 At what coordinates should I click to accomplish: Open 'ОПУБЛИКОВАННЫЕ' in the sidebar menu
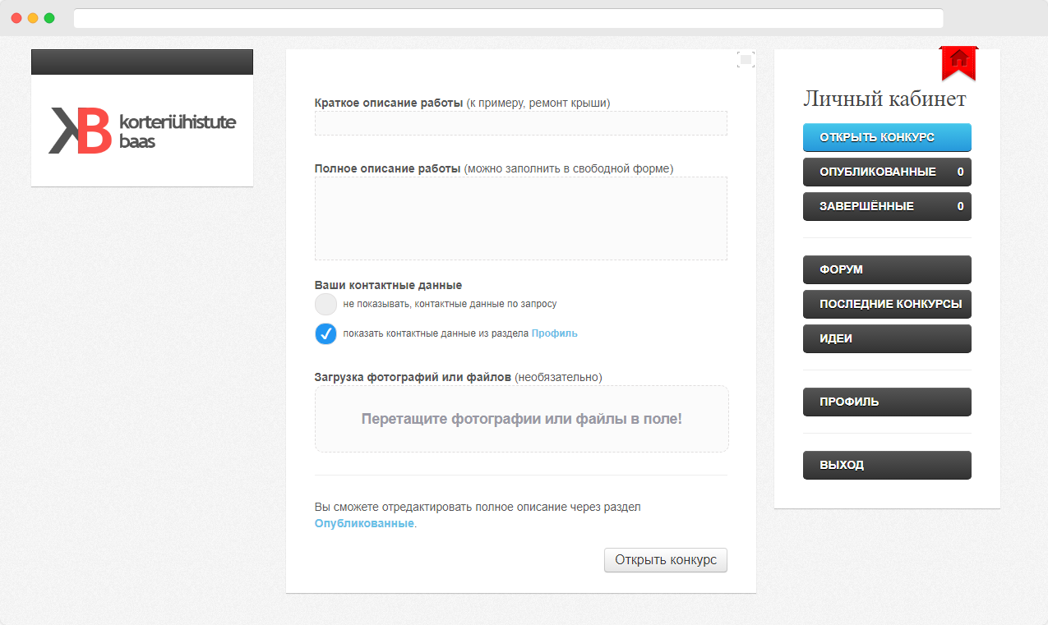(x=887, y=172)
